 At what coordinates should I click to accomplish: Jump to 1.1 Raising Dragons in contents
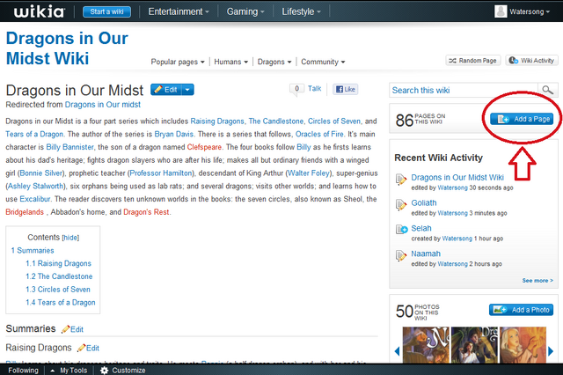point(59,264)
